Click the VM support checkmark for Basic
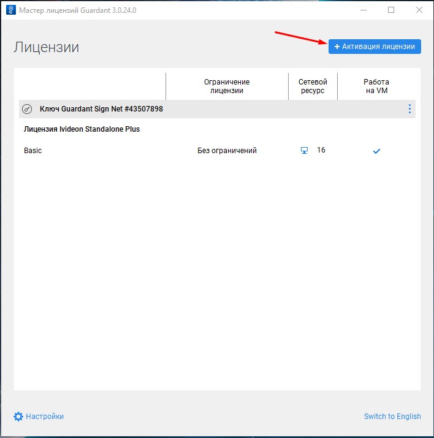Image resolution: width=434 pixels, height=438 pixels. (x=376, y=151)
